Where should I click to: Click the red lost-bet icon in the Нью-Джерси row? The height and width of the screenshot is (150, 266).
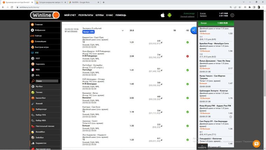point(188,56)
